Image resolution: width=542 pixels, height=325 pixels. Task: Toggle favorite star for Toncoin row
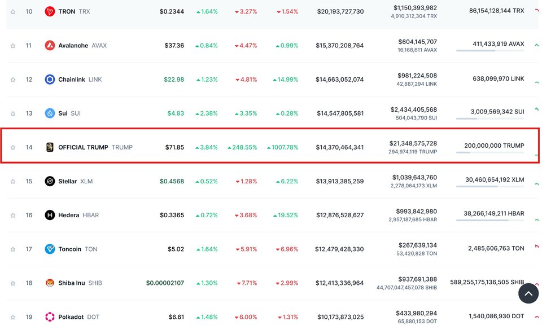(13, 249)
